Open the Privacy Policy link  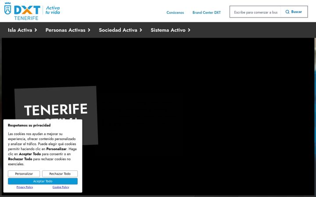25,187
